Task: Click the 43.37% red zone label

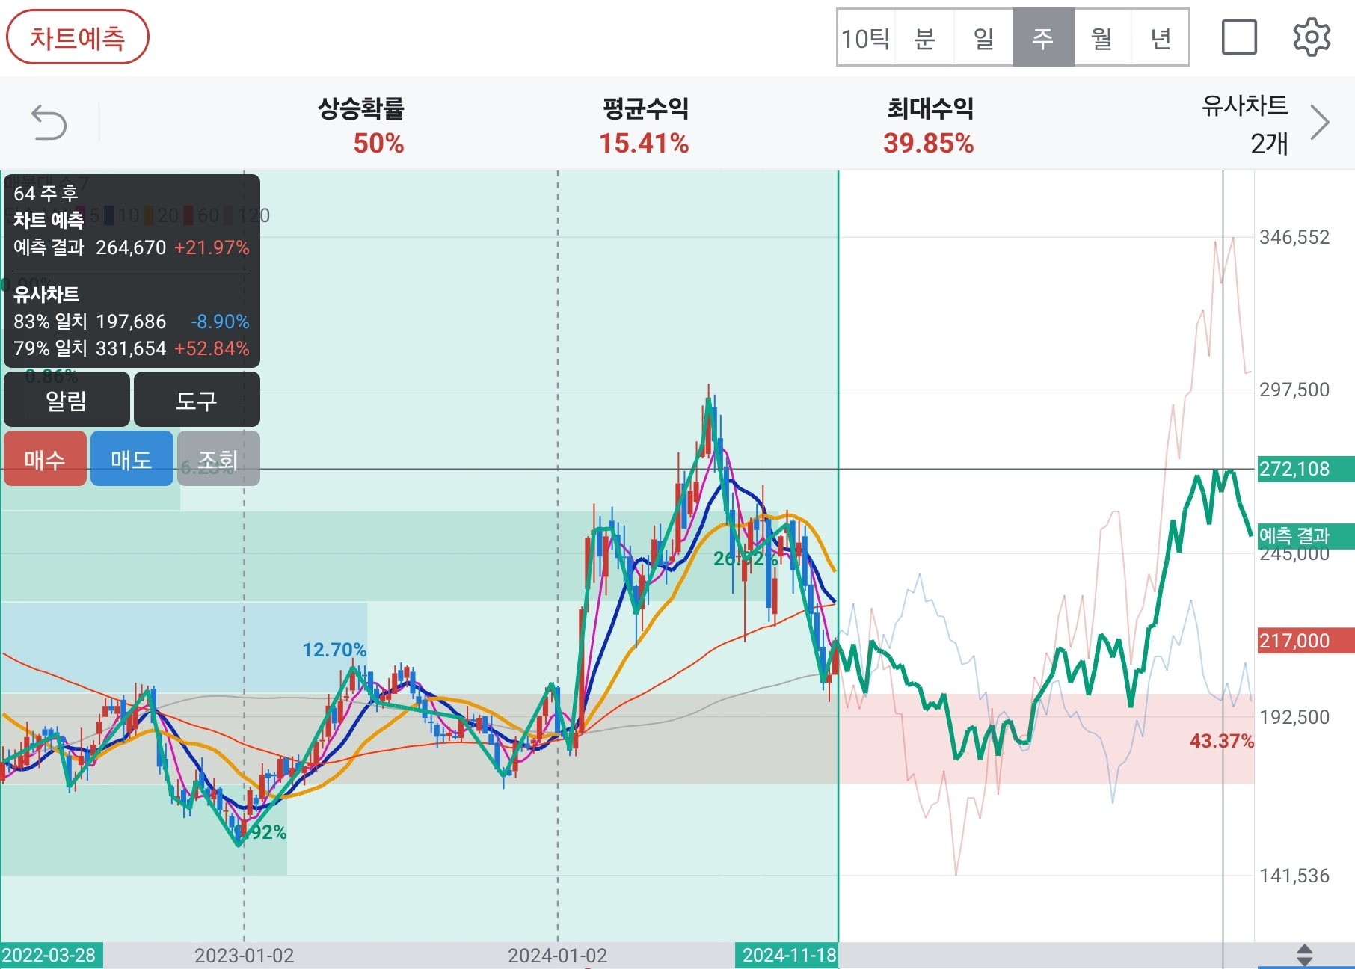Action: (1221, 741)
